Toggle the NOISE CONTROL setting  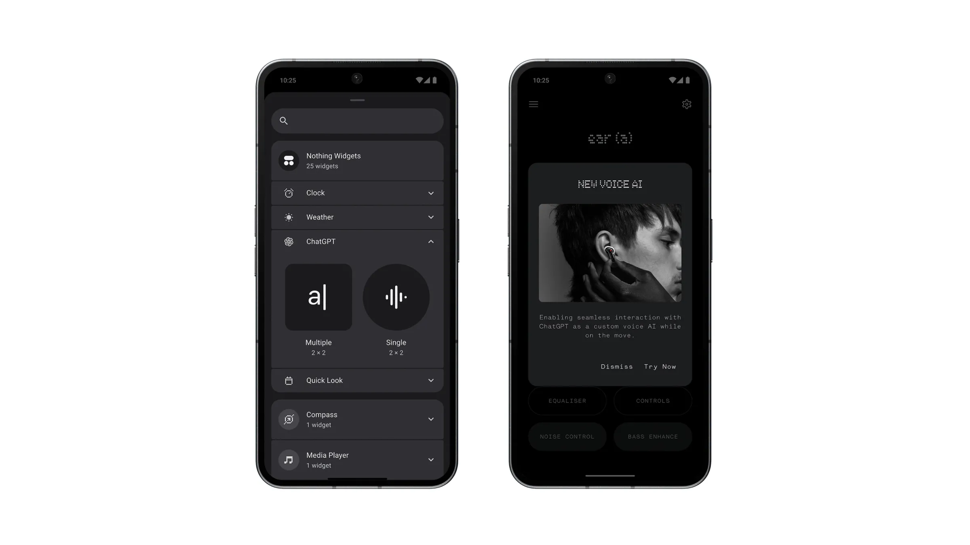(x=567, y=436)
